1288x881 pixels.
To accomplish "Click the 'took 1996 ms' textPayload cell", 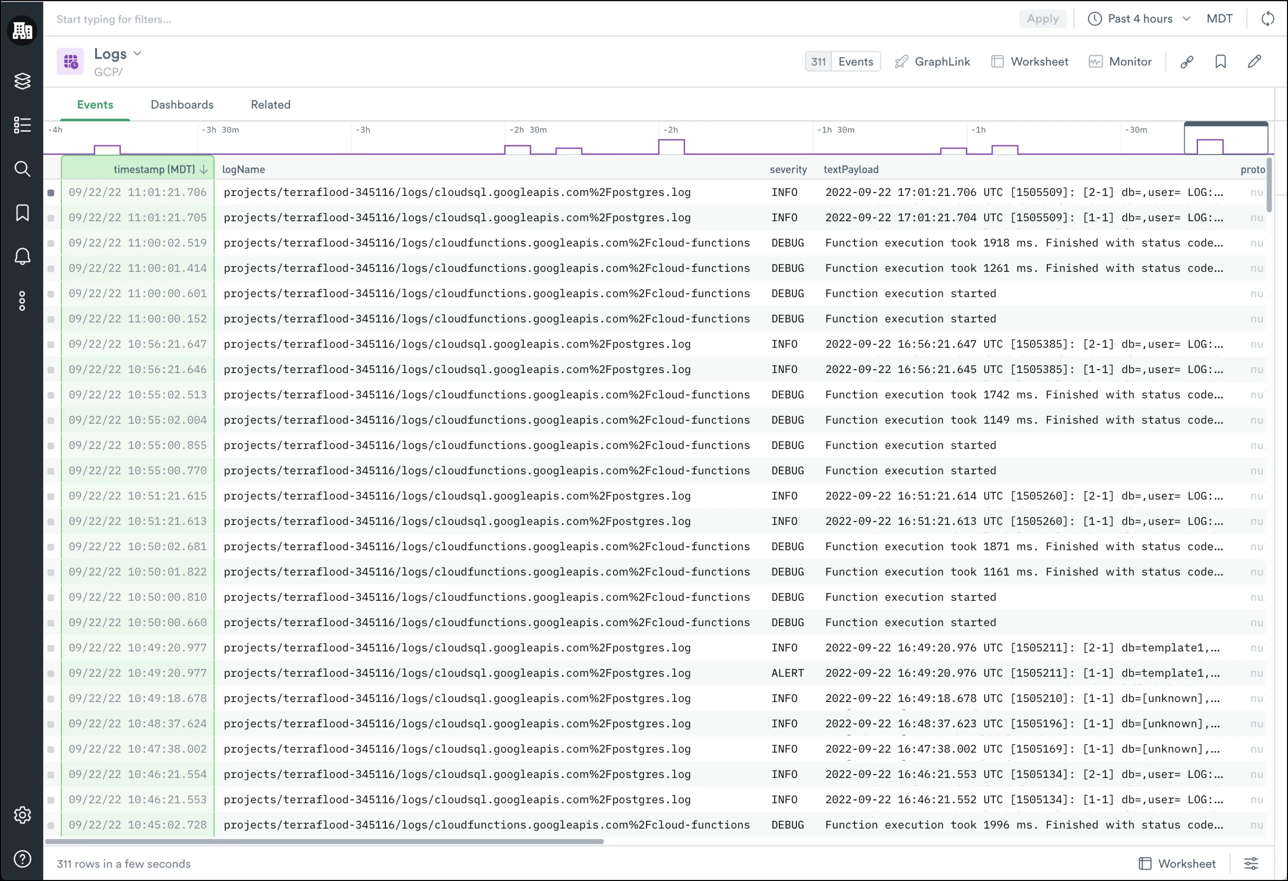I will 1024,825.
